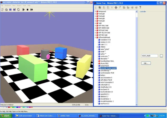Click the mybot_simple controller text field

pyautogui.click(x=149, y=56)
